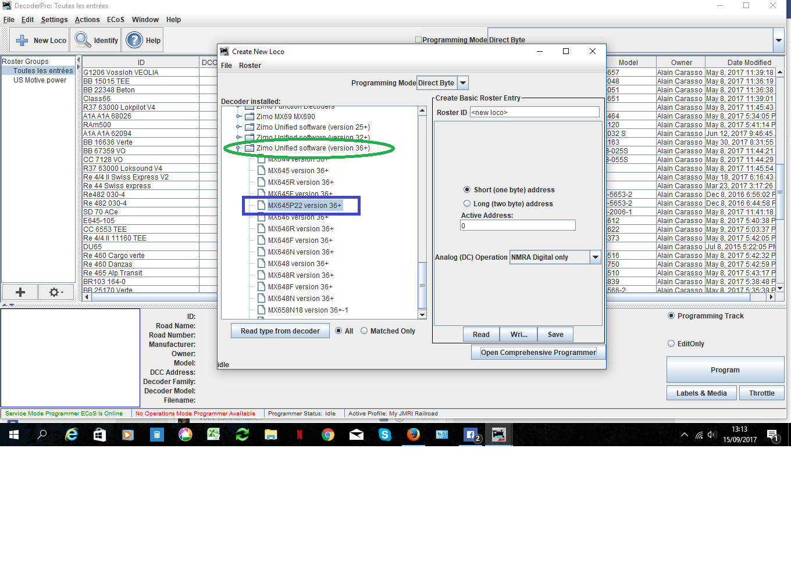Click the Active Address input field
The height and width of the screenshot is (581, 791).
click(x=518, y=225)
